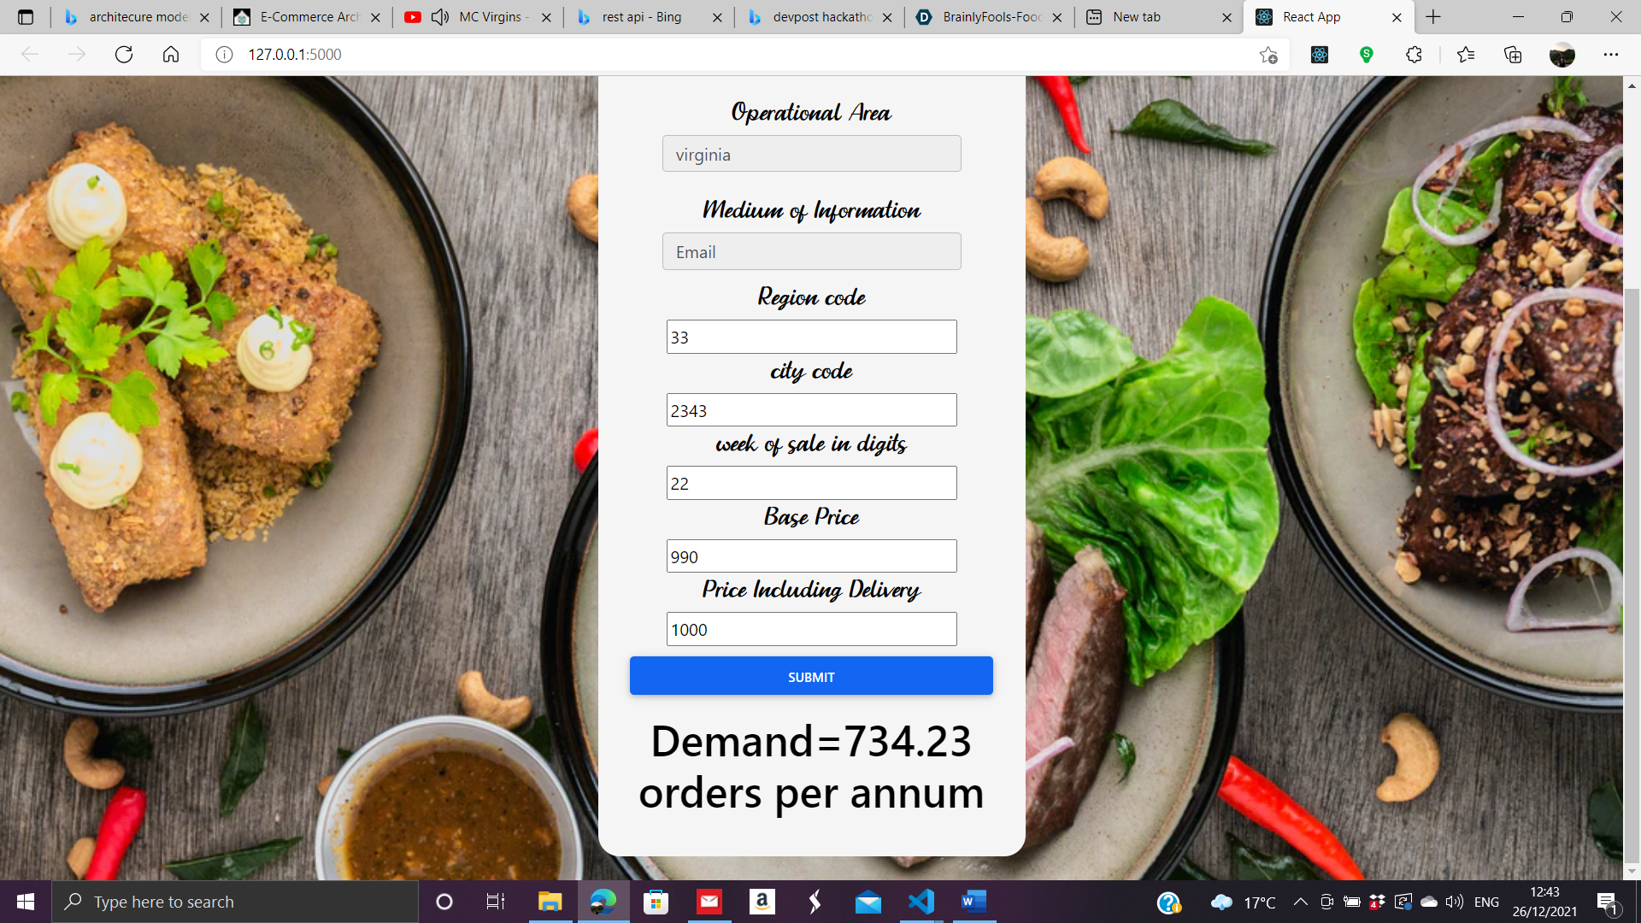Click the browser refresh icon
Screen dimensions: 1641x923
click(x=124, y=55)
